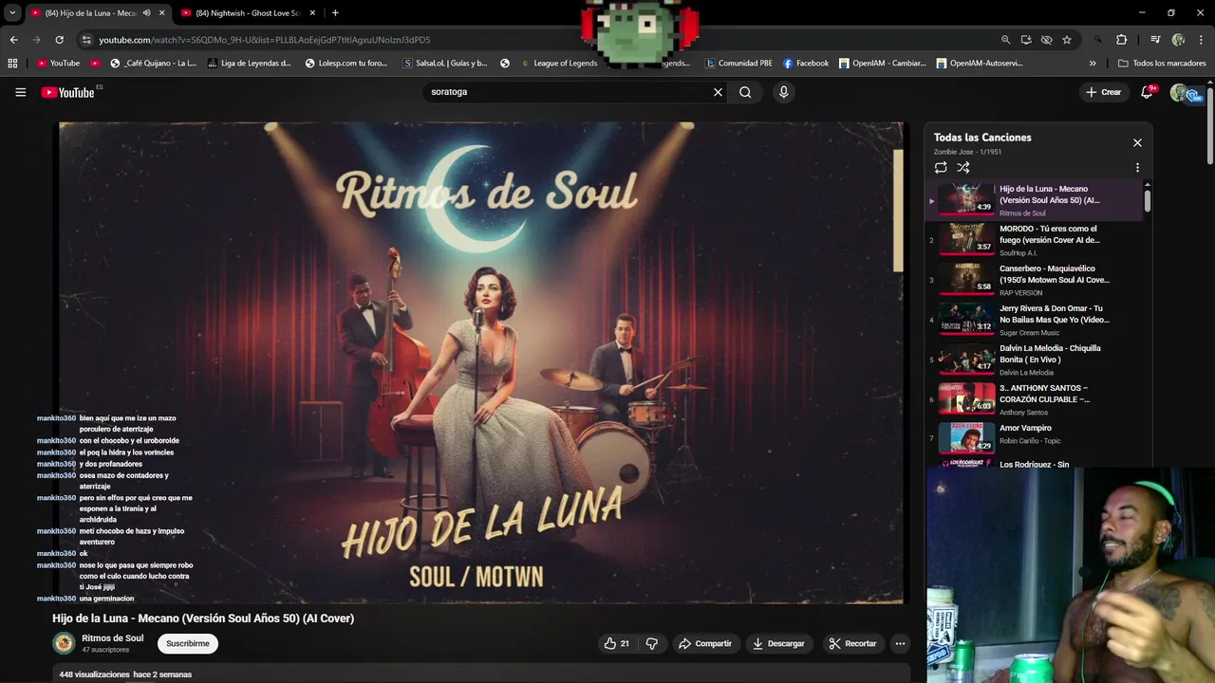Start voice search with the microphone
This screenshot has height=683, width=1215.
(783, 92)
